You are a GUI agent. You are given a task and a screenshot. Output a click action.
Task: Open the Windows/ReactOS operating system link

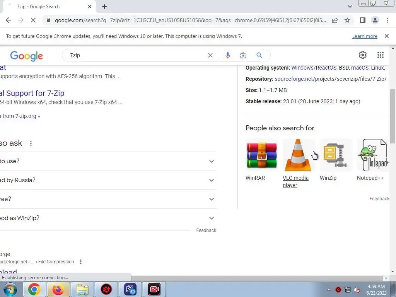tap(314, 68)
